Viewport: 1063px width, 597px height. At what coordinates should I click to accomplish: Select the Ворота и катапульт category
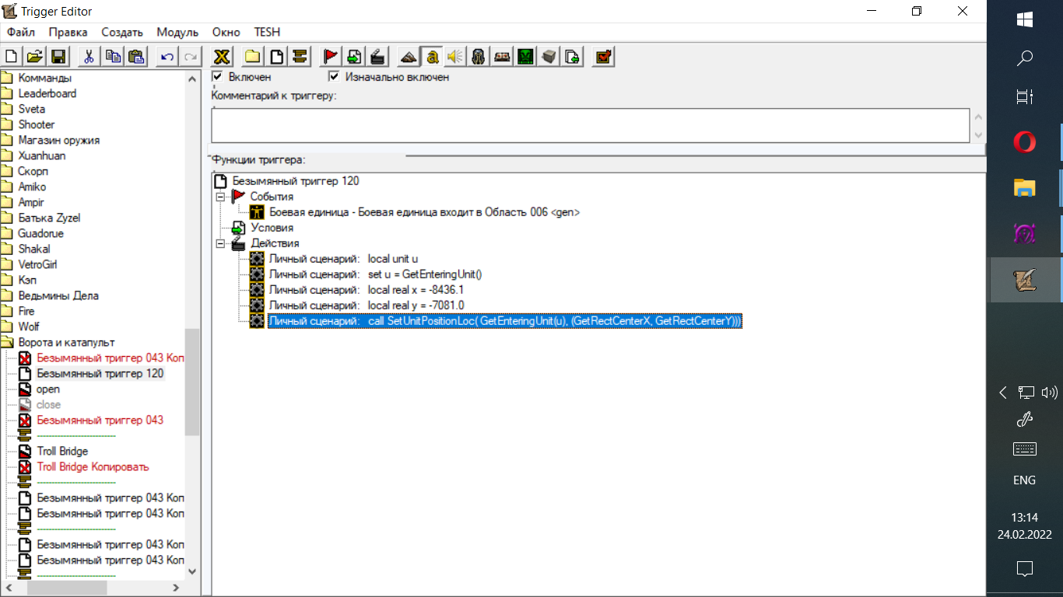click(66, 342)
